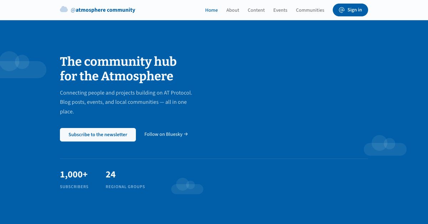Viewport: 428px width, 224px height.
Task: Open the @atmosphere community home link
Action: tap(97, 10)
